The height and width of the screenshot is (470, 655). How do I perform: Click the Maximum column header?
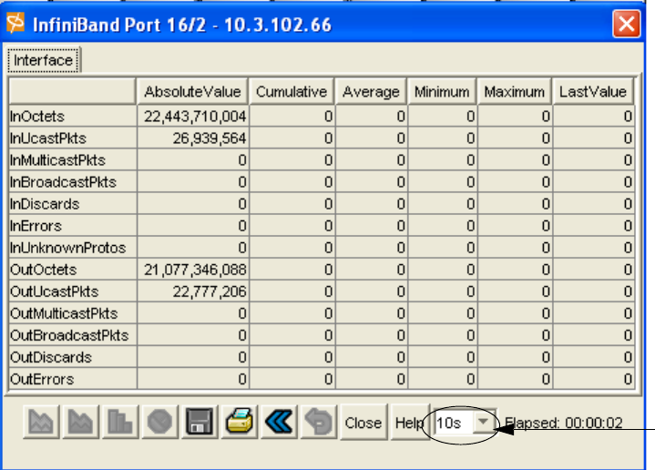514,91
